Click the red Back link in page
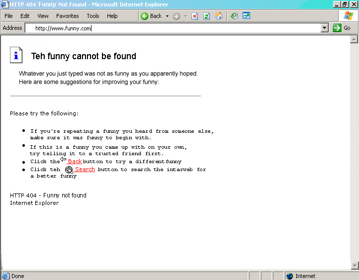This screenshot has height=280, width=359. coord(75,162)
